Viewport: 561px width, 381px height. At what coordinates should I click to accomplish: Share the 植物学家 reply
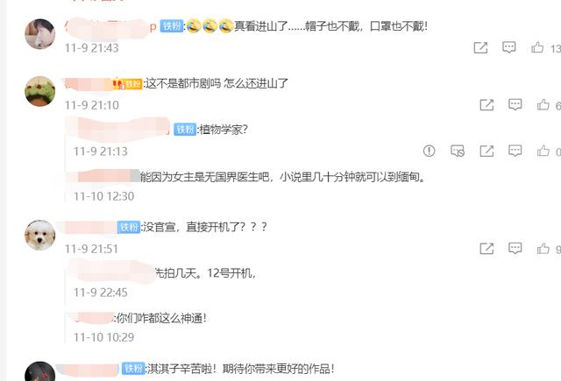pos(486,151)
